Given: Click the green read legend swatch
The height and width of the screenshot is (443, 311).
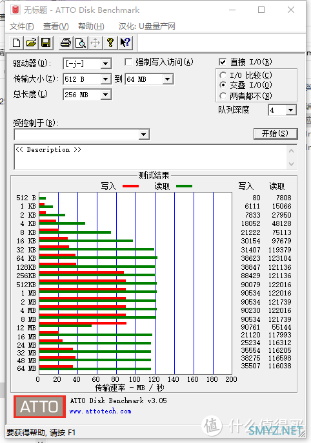Looking at the screenshot, I should (x=184, y=186).
